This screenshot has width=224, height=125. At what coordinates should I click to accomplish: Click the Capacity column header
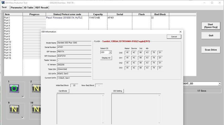98,14
